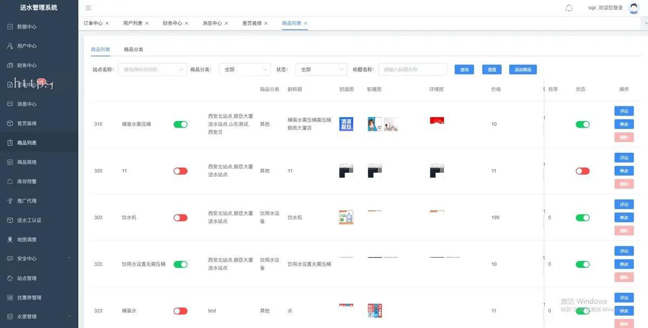Open the red 详情图 thumbnail of row 315
The image size is (648, 328).
point(437,121)
